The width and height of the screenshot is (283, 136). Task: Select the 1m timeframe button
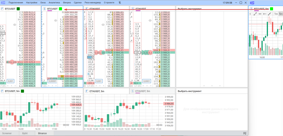(x=276, y=14)
